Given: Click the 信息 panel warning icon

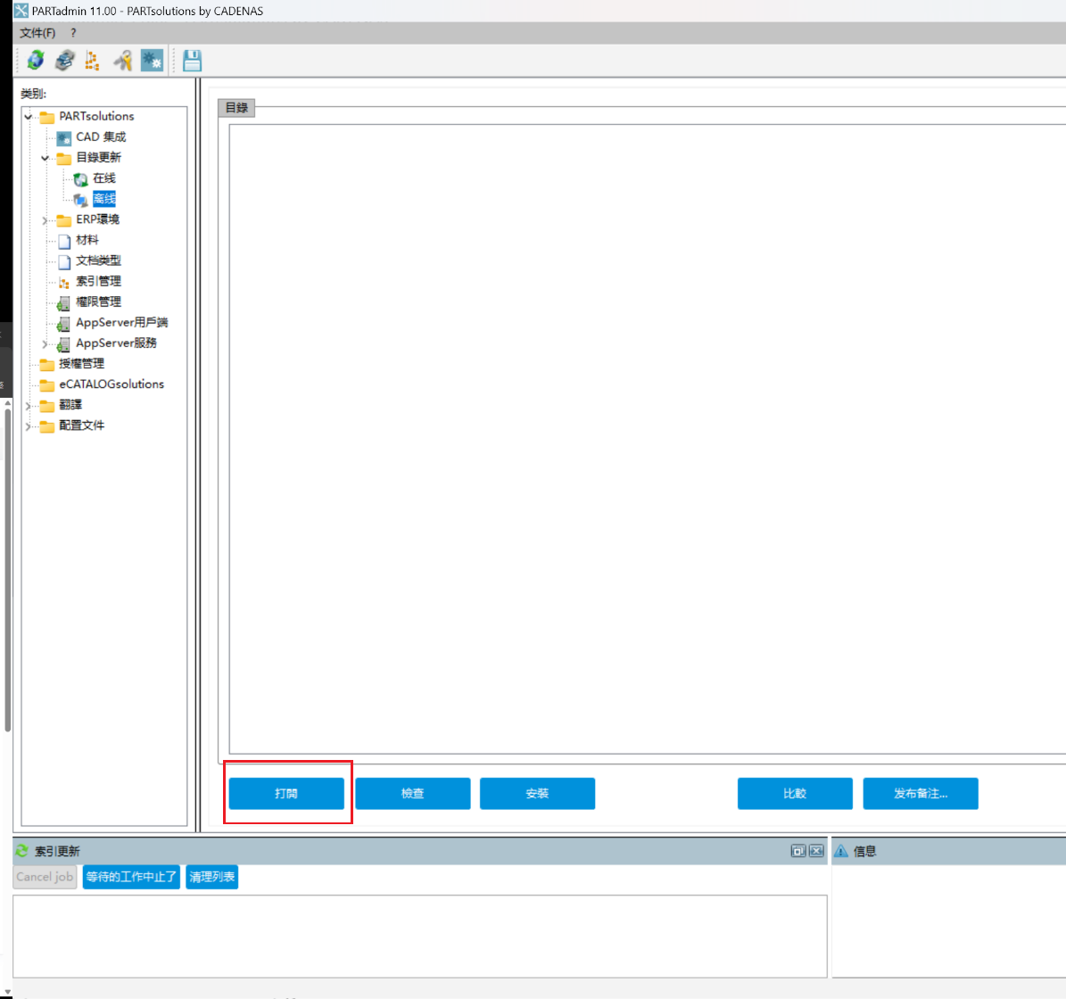Looking at the screenshot, I should (x=841, y=851).
